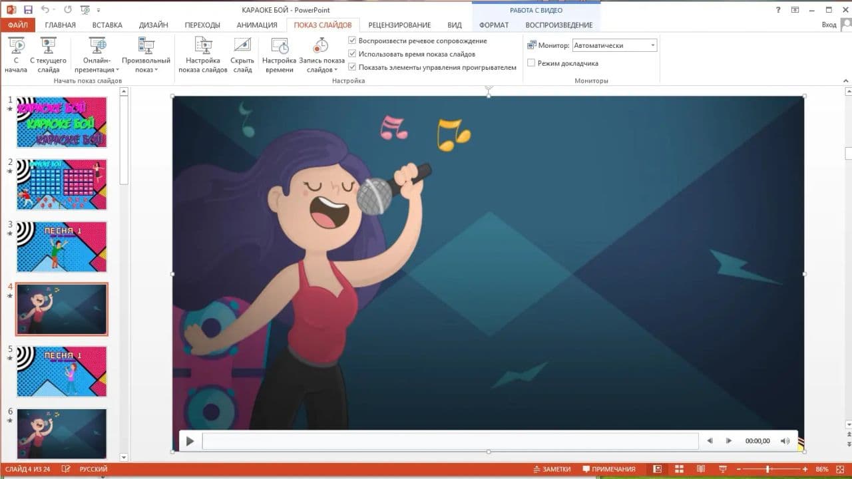Open PowerPoint Help question mark
This screenshot has width=852, height=479.
(779, 9)
